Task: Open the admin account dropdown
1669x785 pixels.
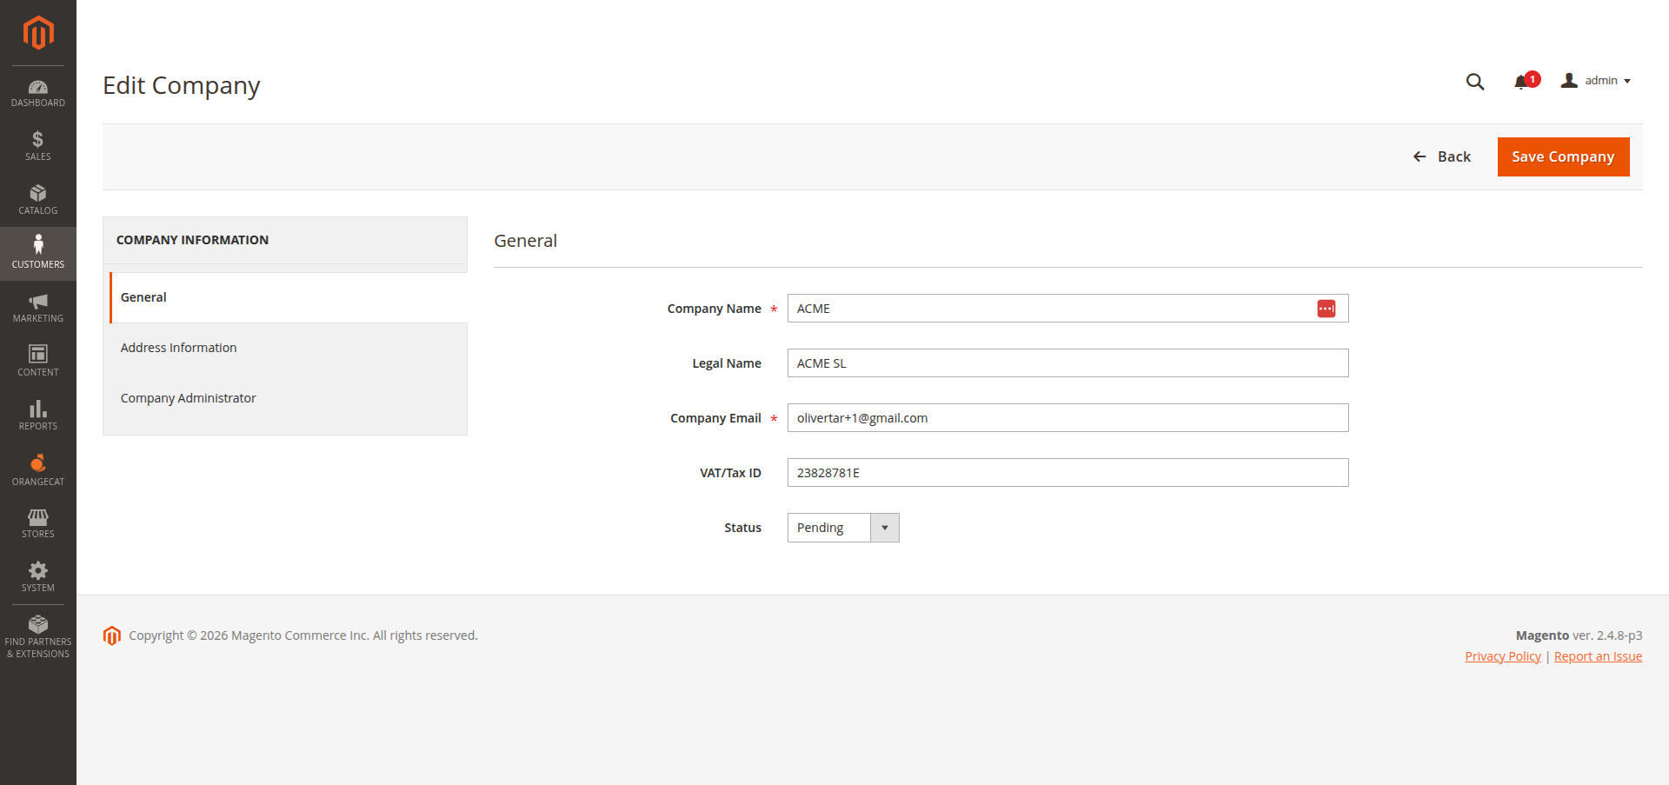Action: point(1596,81)
